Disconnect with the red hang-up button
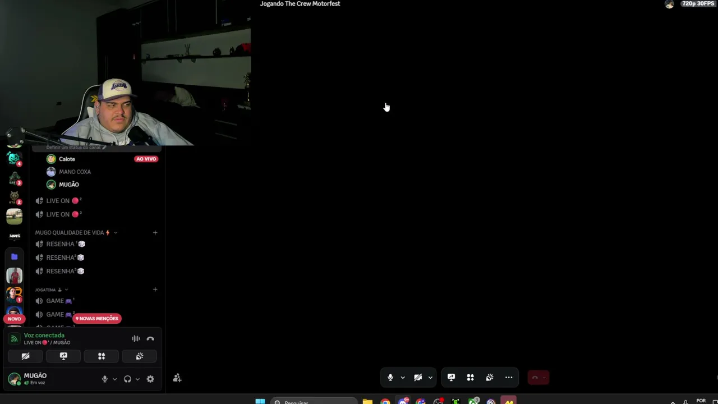The height and width of the screenshot is (404, 718). 538,378
